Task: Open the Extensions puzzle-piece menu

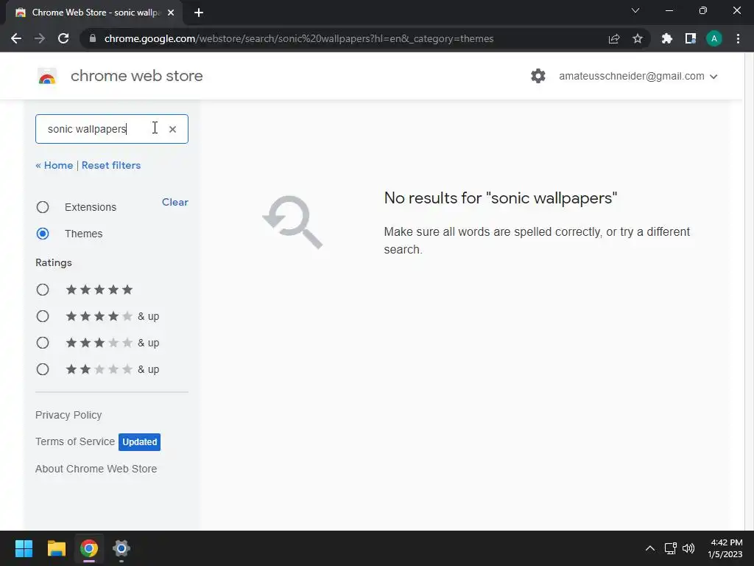Action: tap(667, 38)
